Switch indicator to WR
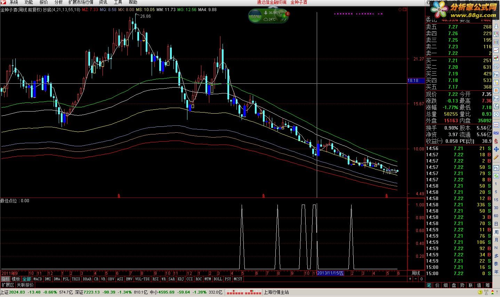The height and width of the screenshot is (297, 500). [163, 279]
